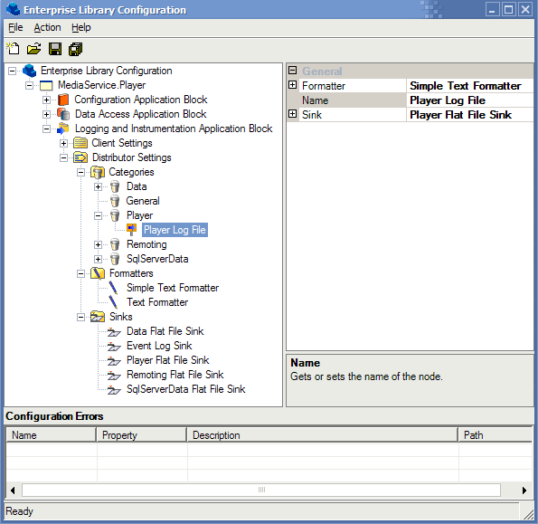Click the Simple Text Formatter pen icon
538x524 pixels.
tap(113, 288)
